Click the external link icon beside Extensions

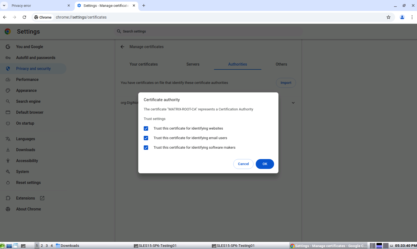click(x=42, y=198)
